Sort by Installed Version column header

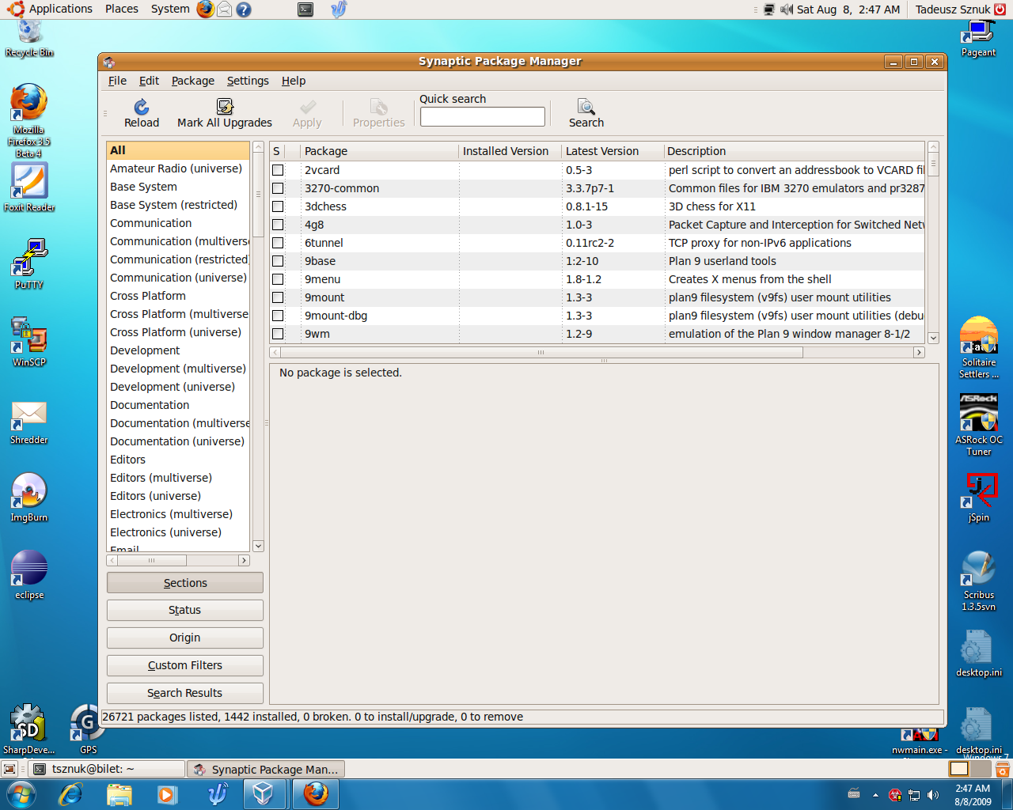[510, 151]
